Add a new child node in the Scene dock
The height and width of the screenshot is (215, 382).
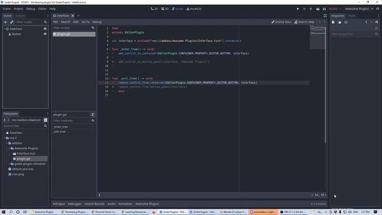pos(5,22)
